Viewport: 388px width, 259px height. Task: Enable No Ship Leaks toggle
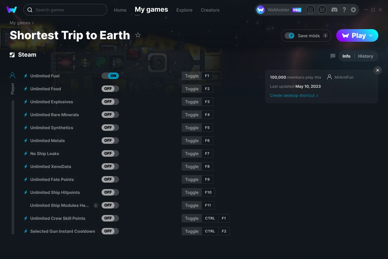click(x=110, y=153)
